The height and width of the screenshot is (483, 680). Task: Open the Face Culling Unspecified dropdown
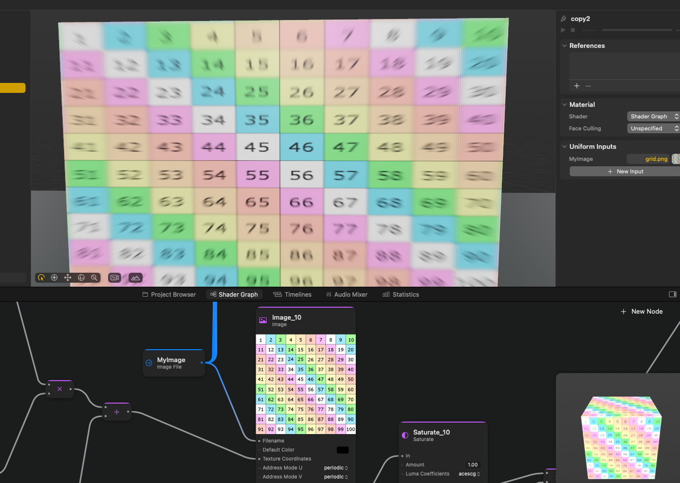pos(653,128)
